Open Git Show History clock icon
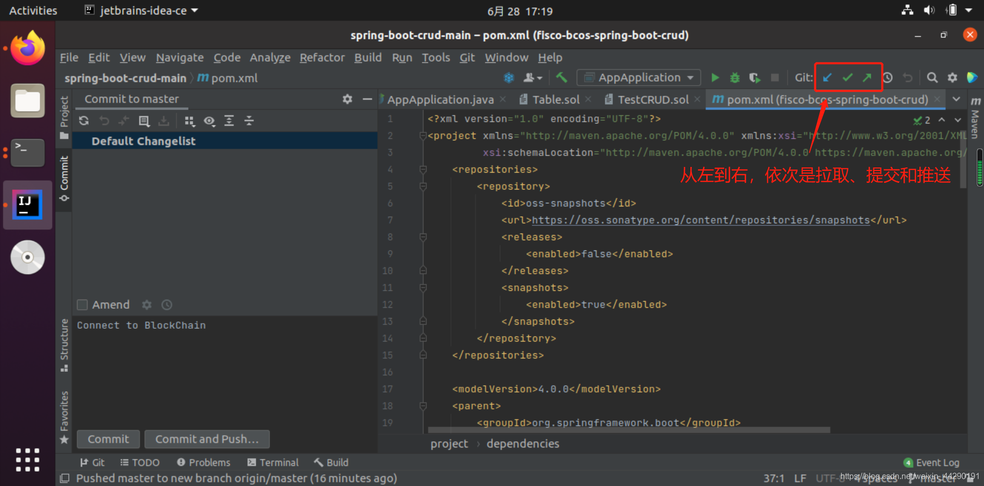984x486 pixels. pos(888,78)
